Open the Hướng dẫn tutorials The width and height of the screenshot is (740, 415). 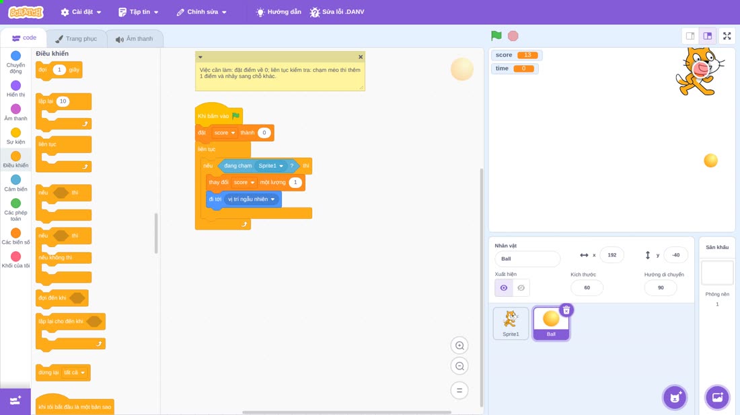click(x=279, y=12)
